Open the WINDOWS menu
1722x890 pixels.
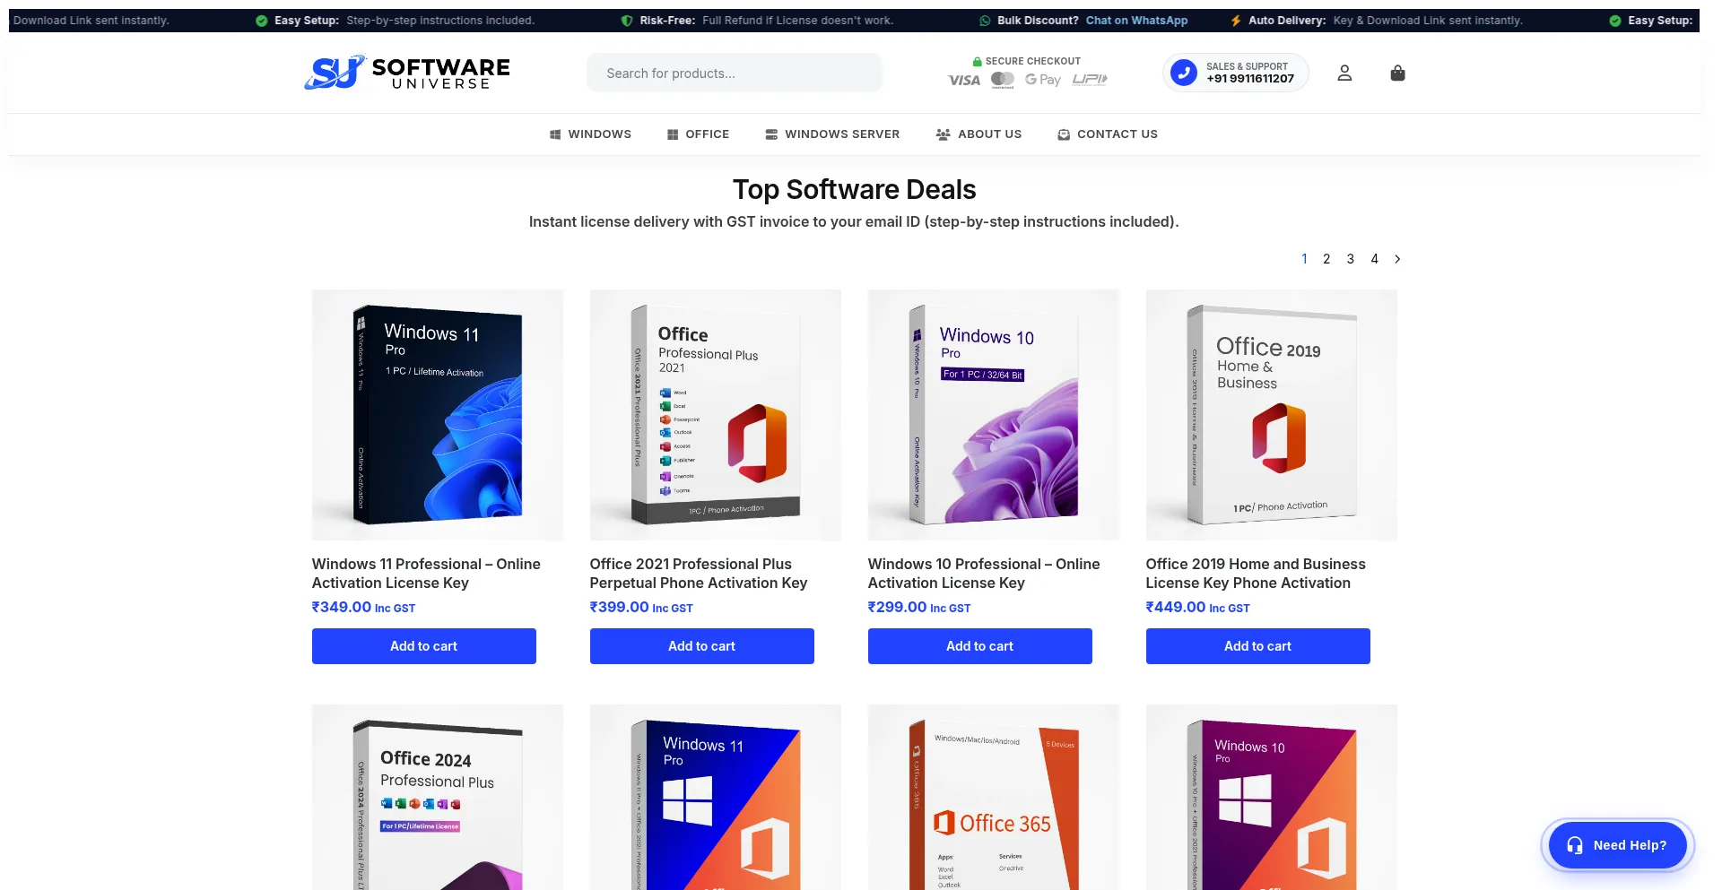click(590, 134)
